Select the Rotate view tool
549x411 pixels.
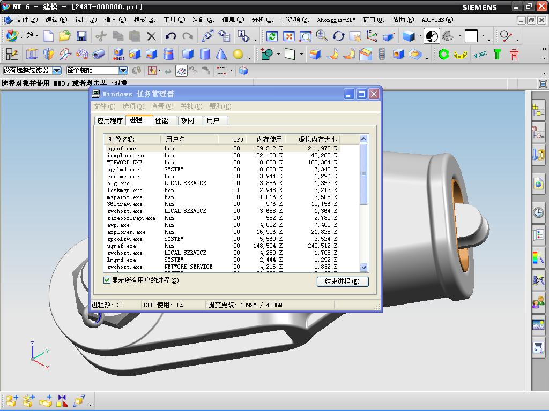[x=338, y=36]
